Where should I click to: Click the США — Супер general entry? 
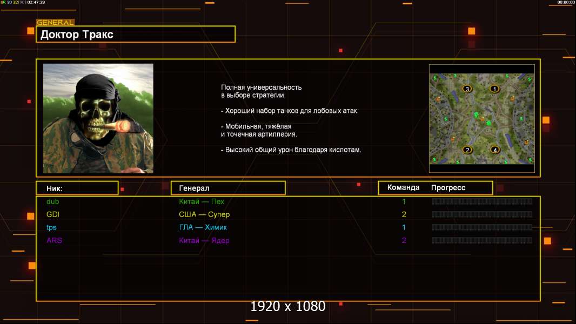pyautogui.click(x=204, y=214)
